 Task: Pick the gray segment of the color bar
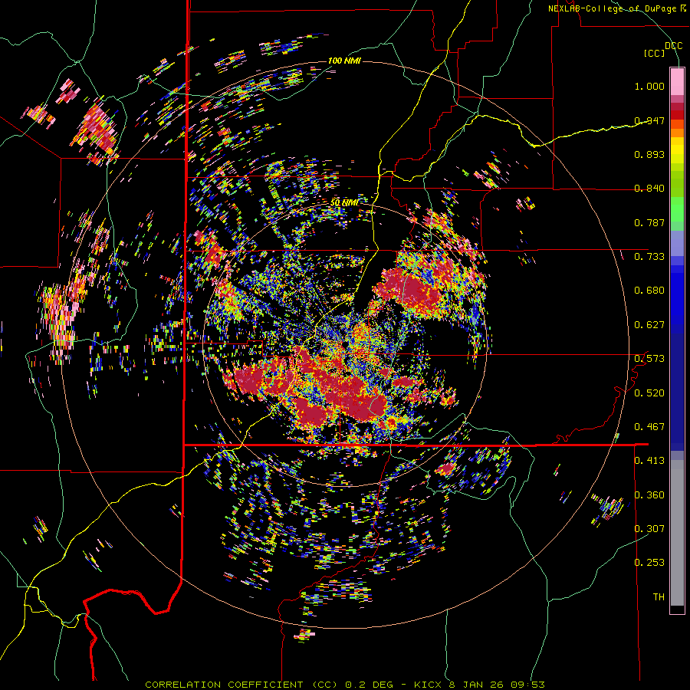pos(677,533)
